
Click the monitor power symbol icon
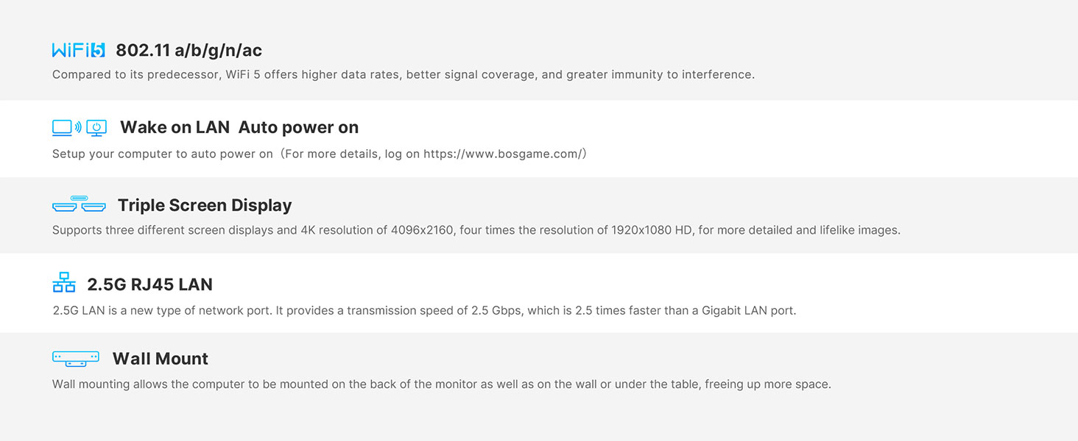[x=96, y=128]
